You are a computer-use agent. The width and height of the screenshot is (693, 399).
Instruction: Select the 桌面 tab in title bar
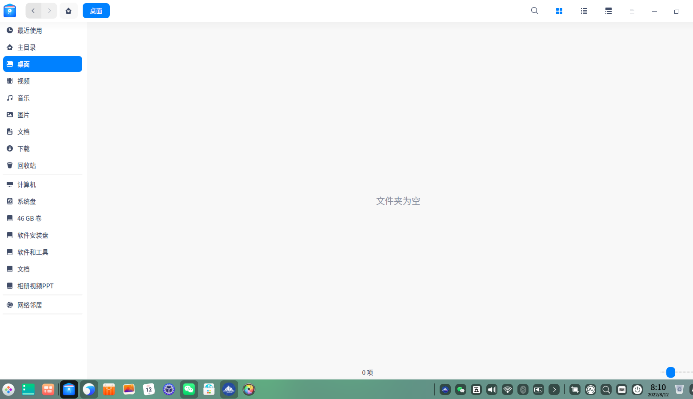click(x=96, y=11)
